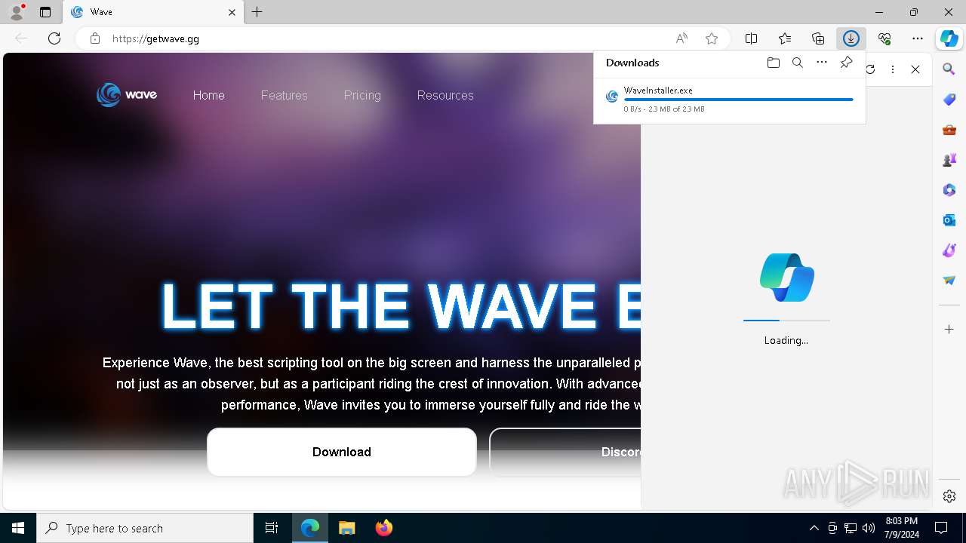Viewport: 966px width, 543px height.
Task: Open Settings and more menu
Action: 918,38
